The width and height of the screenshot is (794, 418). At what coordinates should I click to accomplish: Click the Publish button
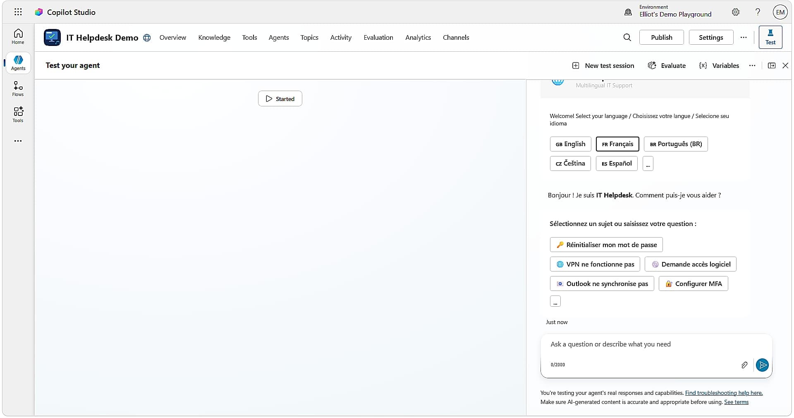click(662, 37)
